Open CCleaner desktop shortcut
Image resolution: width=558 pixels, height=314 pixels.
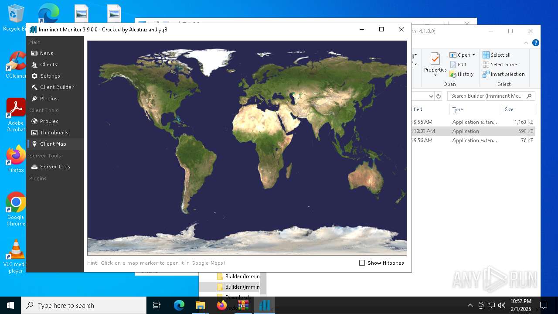click(16, 65)
